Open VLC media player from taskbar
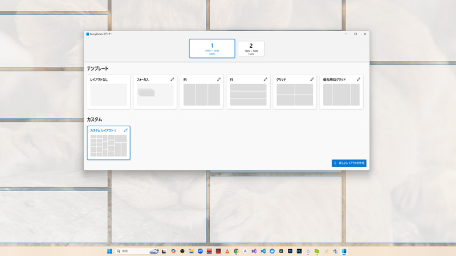The width and height of the screenshot is (456, 256). [227, 251]
